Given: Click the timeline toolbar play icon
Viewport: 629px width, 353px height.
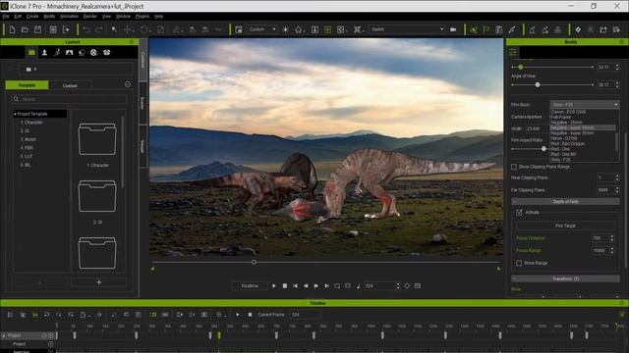Looking at the screenshot, I should click(238, 315).
